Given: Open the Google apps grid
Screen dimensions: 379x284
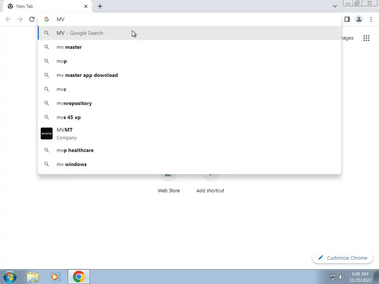Looking at the screenshot, I should click(366, 38).
